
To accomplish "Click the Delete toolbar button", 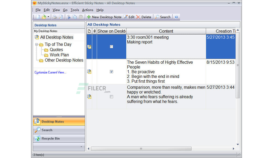I will 144,17.
